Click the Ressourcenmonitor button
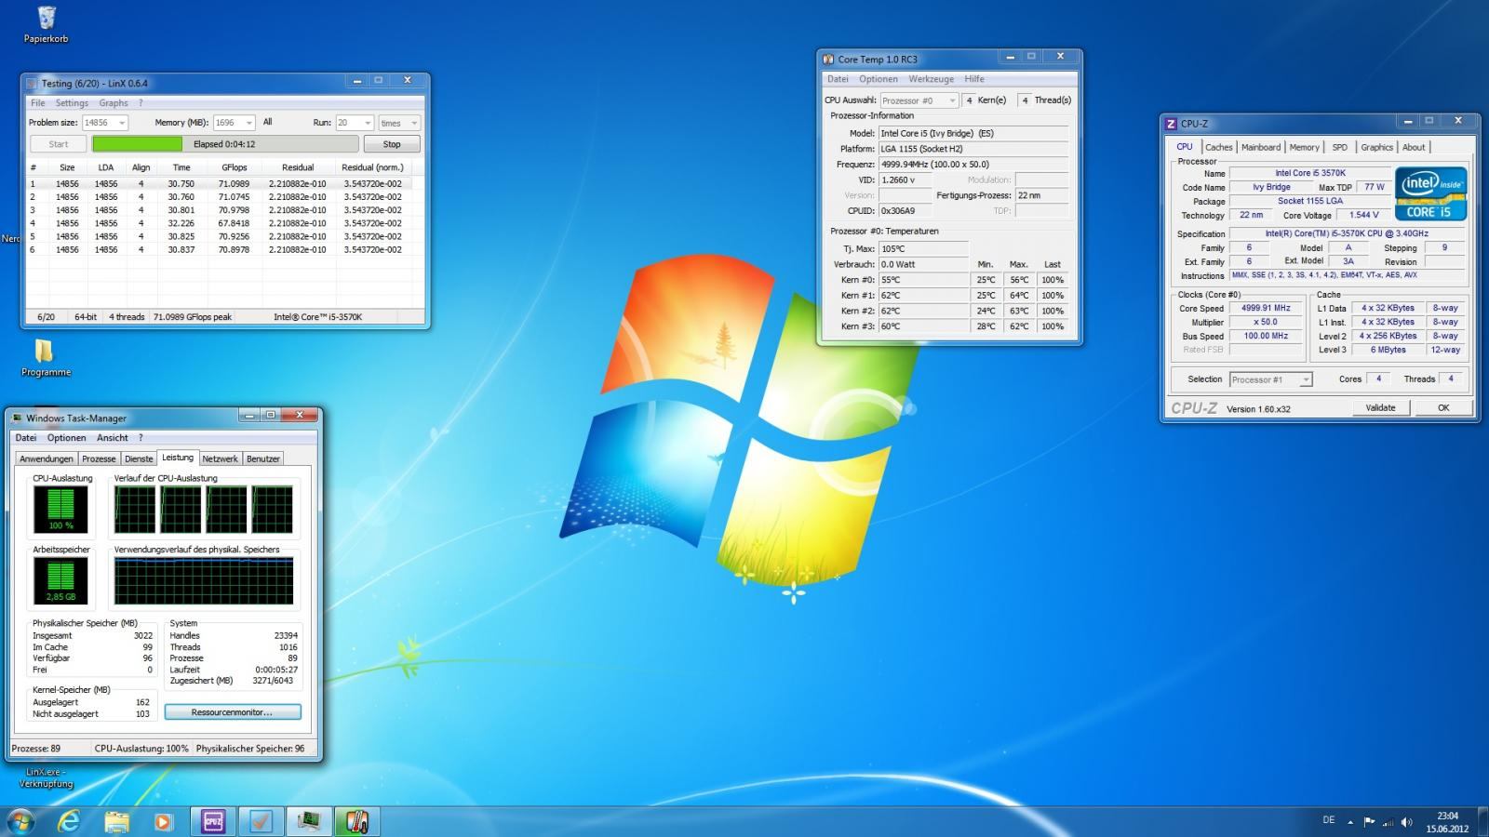The image size is (1489, 837). [x=233, y=712]
